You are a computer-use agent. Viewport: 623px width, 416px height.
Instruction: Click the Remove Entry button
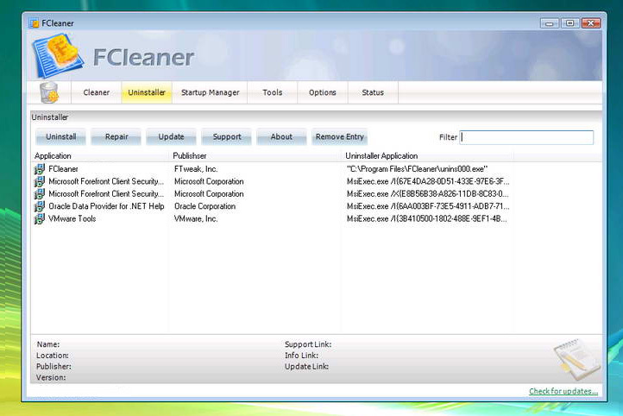[340, 136]
